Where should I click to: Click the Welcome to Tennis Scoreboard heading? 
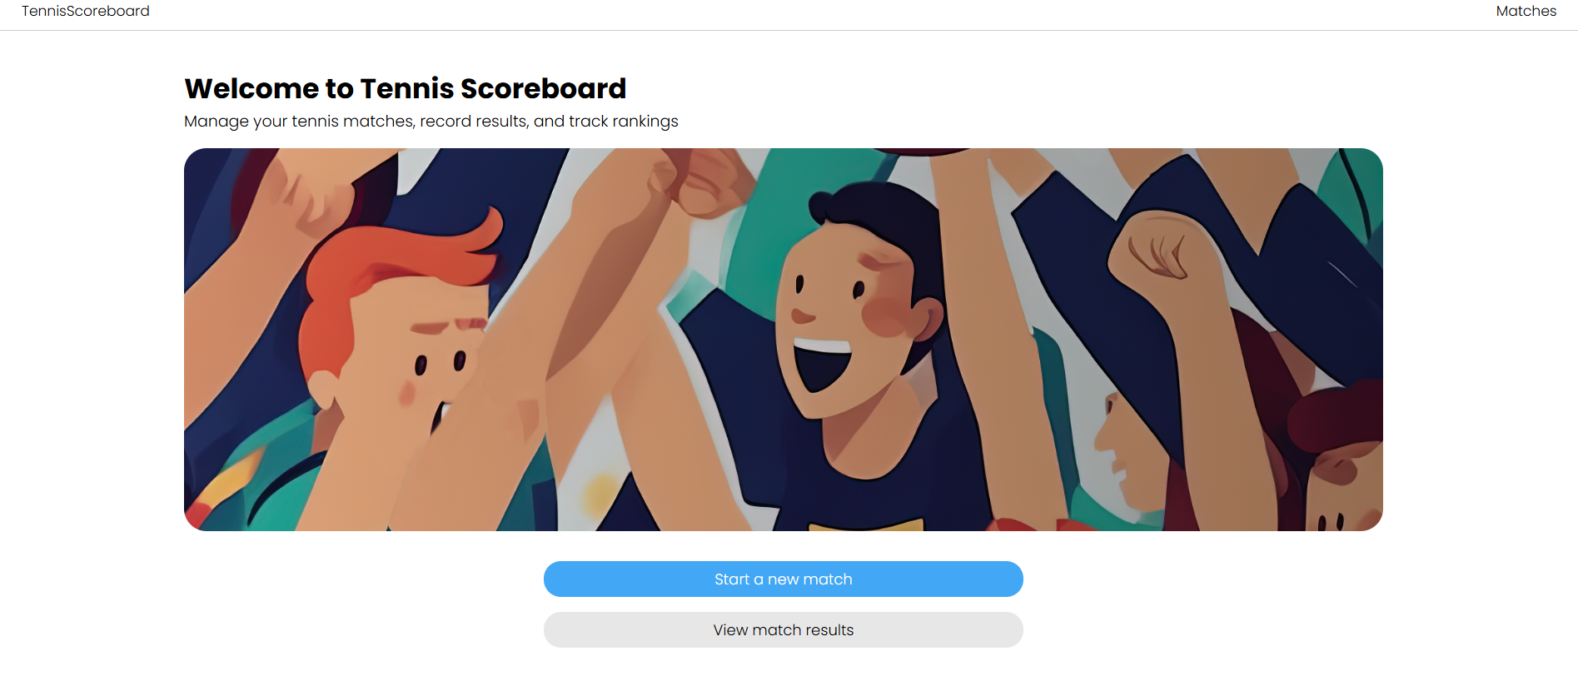[x=405, y=88]
